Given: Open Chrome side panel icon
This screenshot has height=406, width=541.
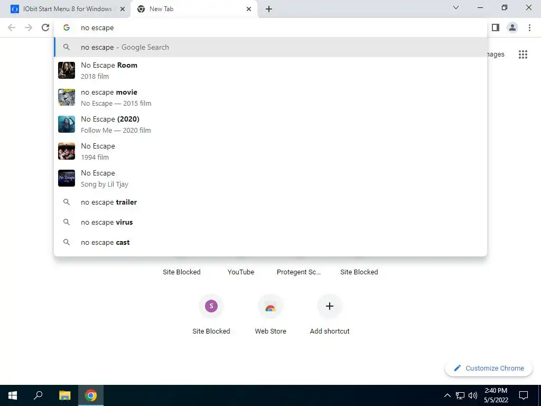Looking at the screenshot, I should (496, 27).
